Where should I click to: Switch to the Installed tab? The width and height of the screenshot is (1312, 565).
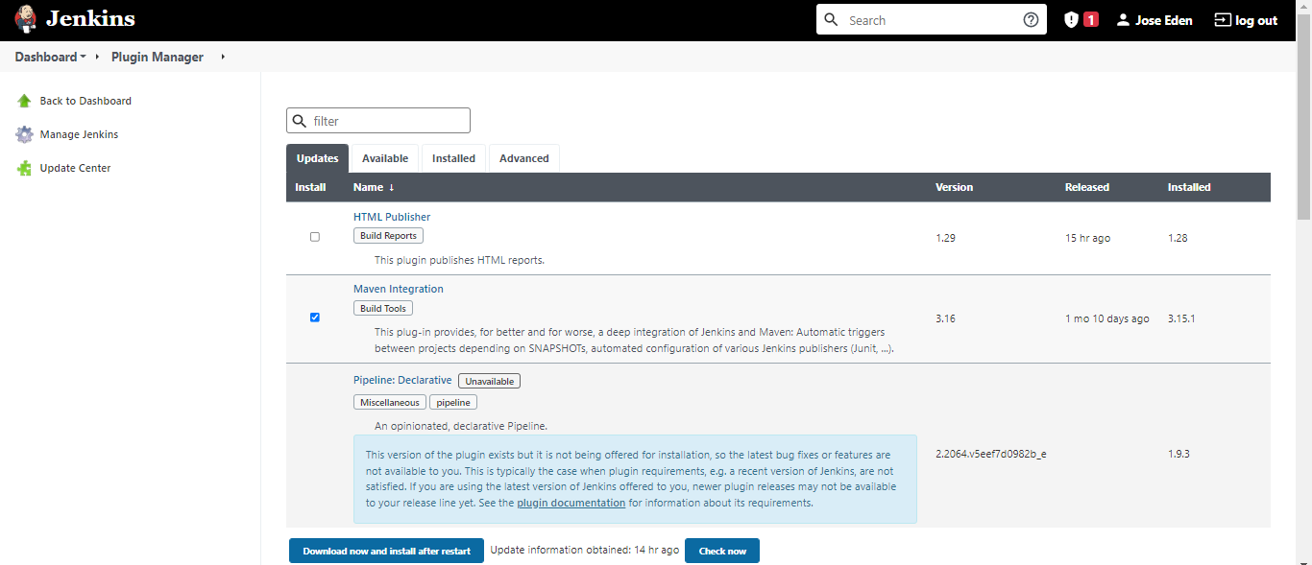point(453,158)
